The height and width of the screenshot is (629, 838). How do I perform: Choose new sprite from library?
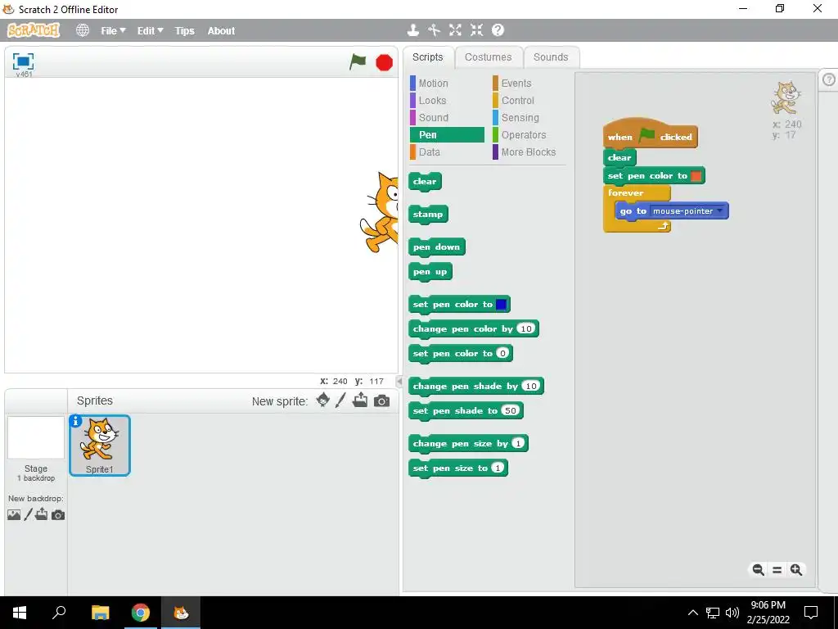click(322, 400)
